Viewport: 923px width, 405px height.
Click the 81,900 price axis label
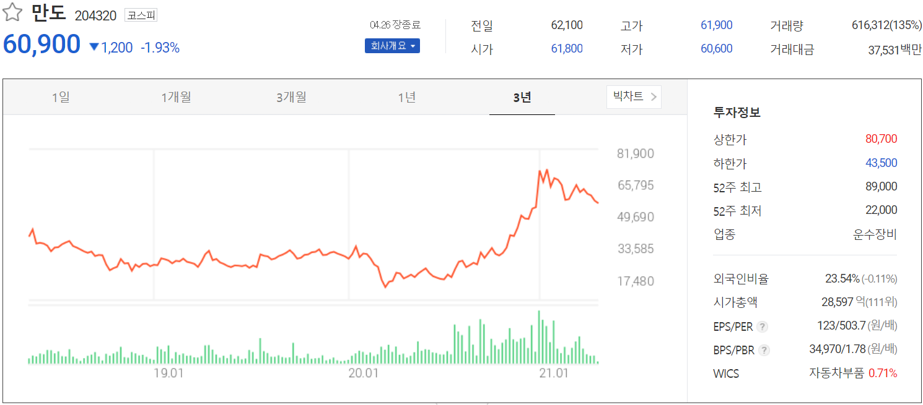click(x=636, y=154)
